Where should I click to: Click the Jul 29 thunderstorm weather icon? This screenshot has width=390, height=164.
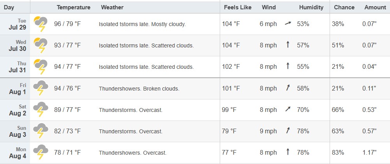pyautogui.click(x=41, y=24)
